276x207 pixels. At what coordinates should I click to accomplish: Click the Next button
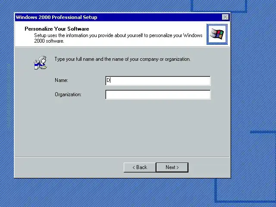(x=172, y=167)
